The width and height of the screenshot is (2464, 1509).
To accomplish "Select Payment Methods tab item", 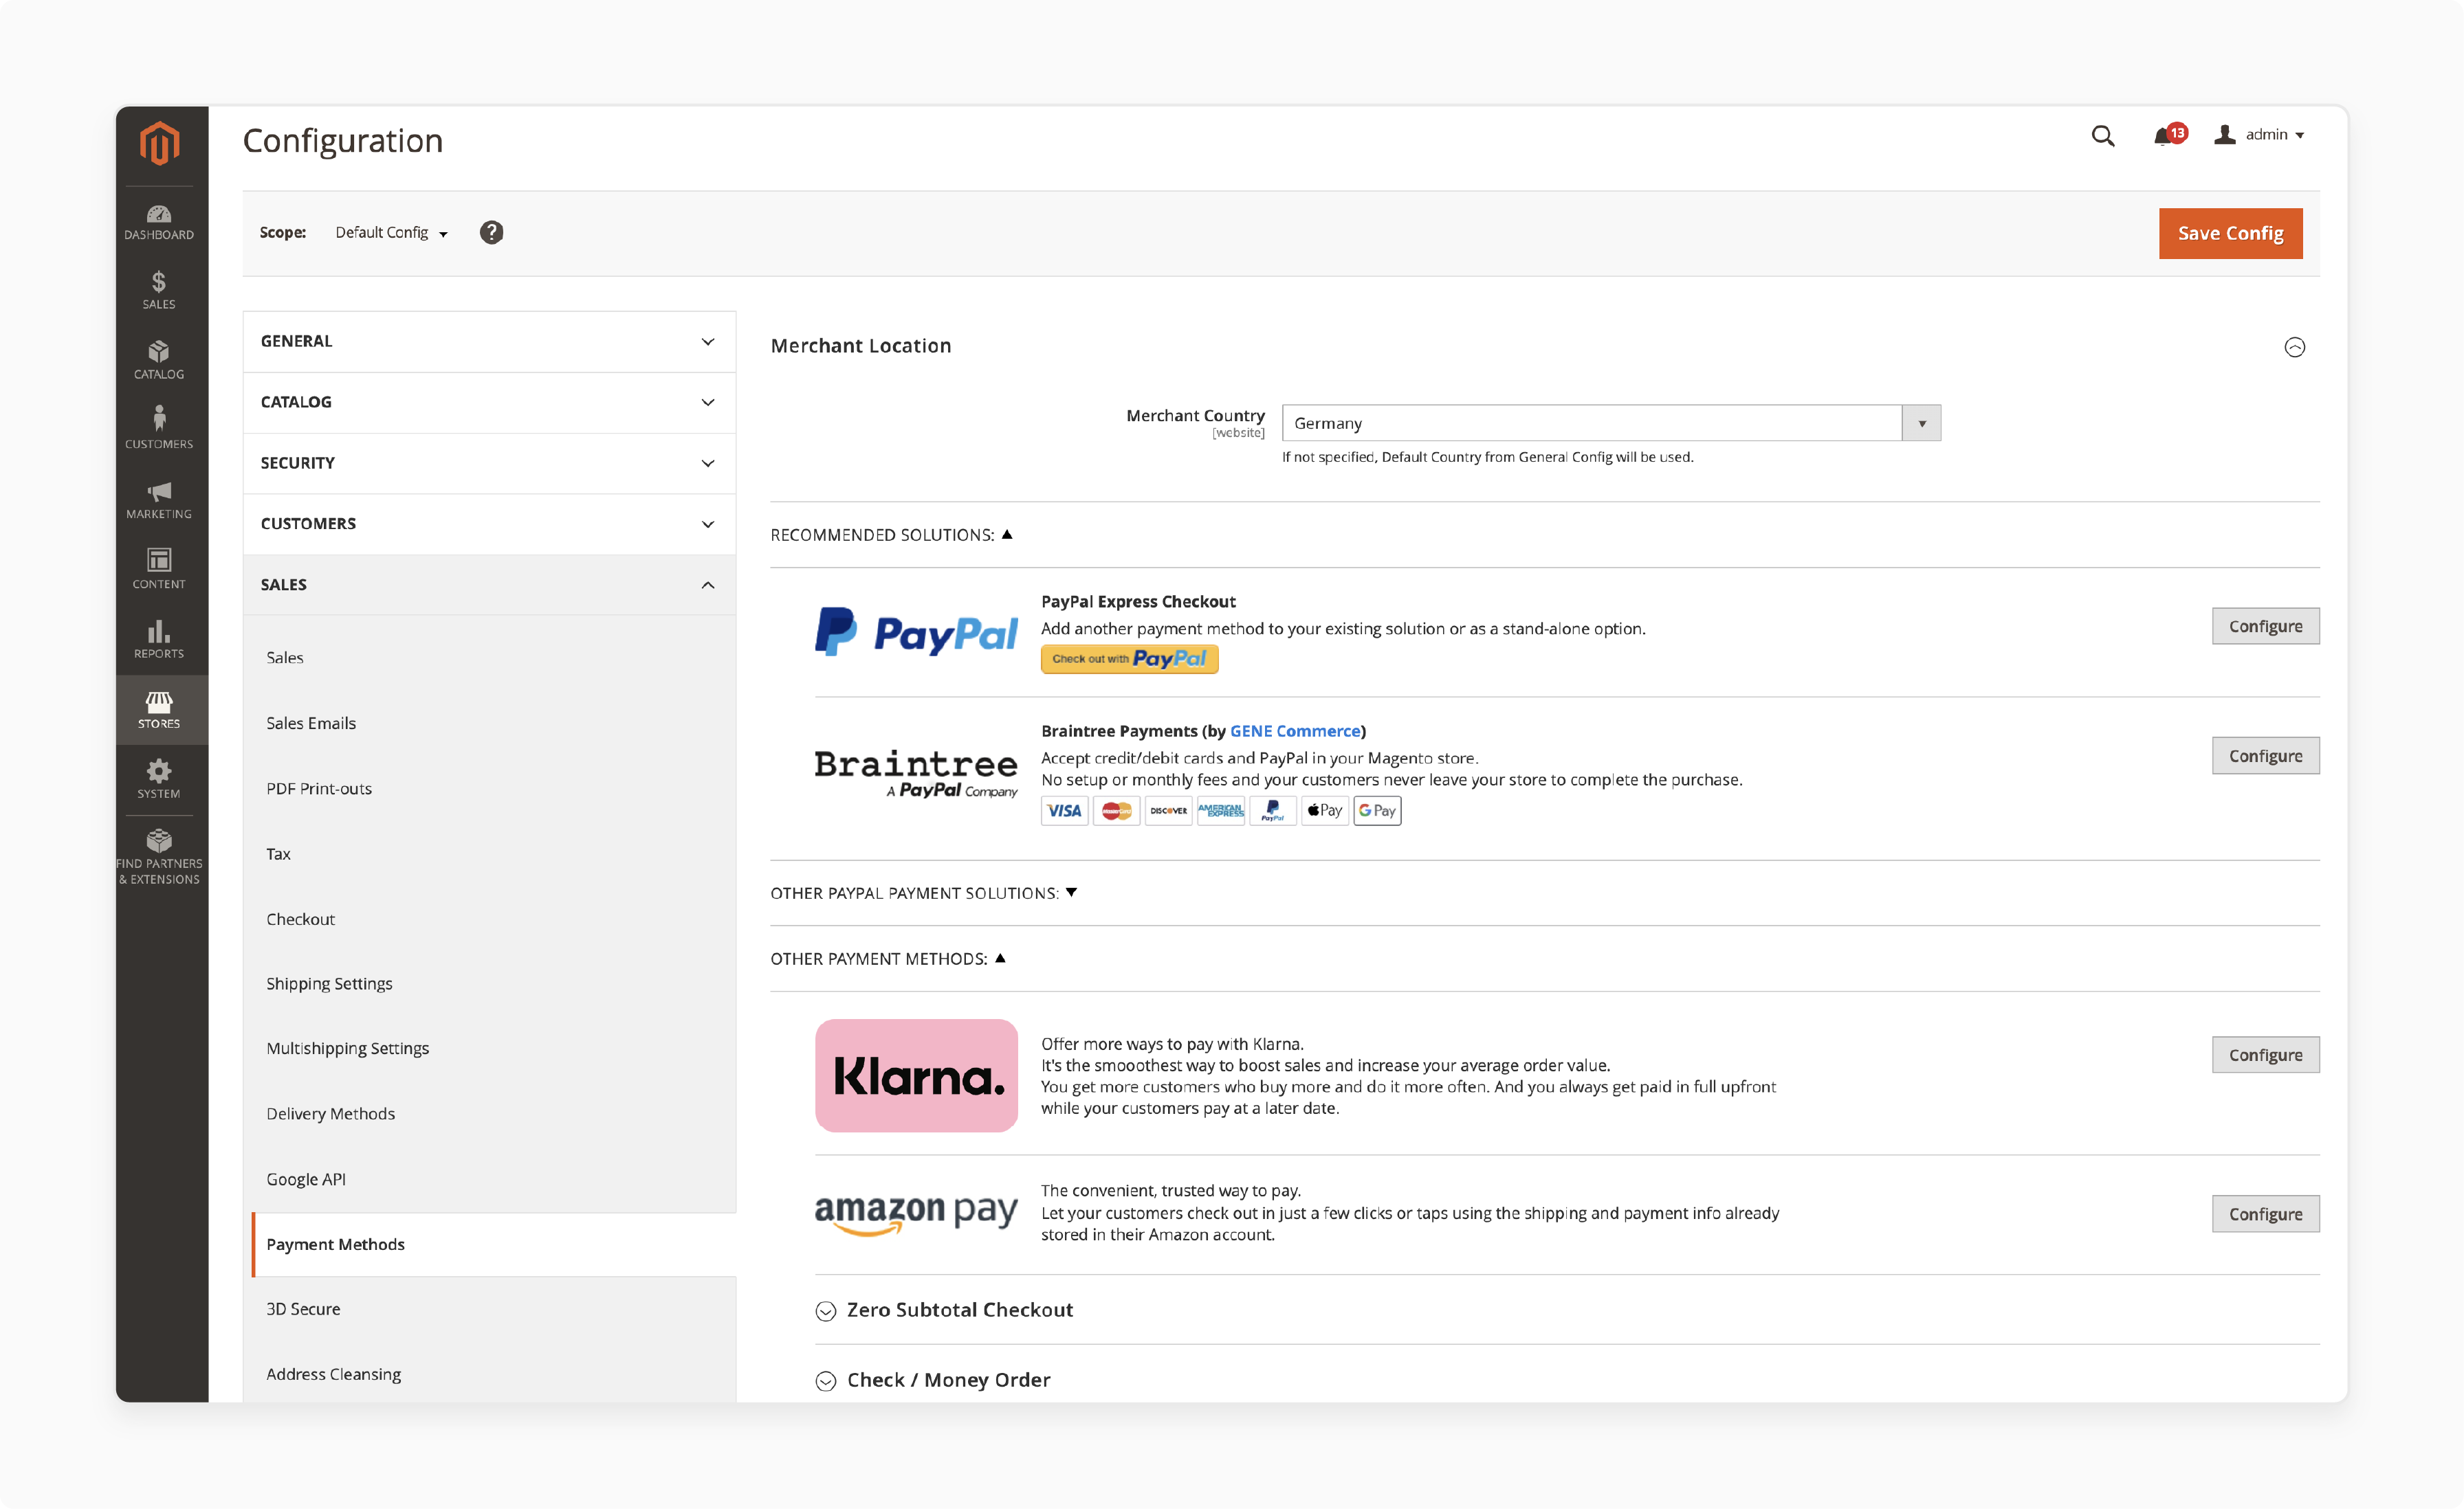I will click(494, 1245).
